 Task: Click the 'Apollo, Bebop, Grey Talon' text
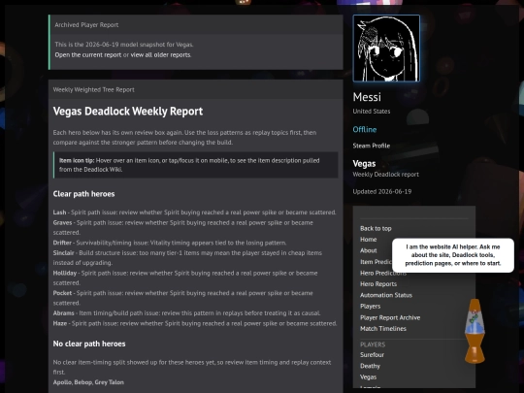[88, 382]
